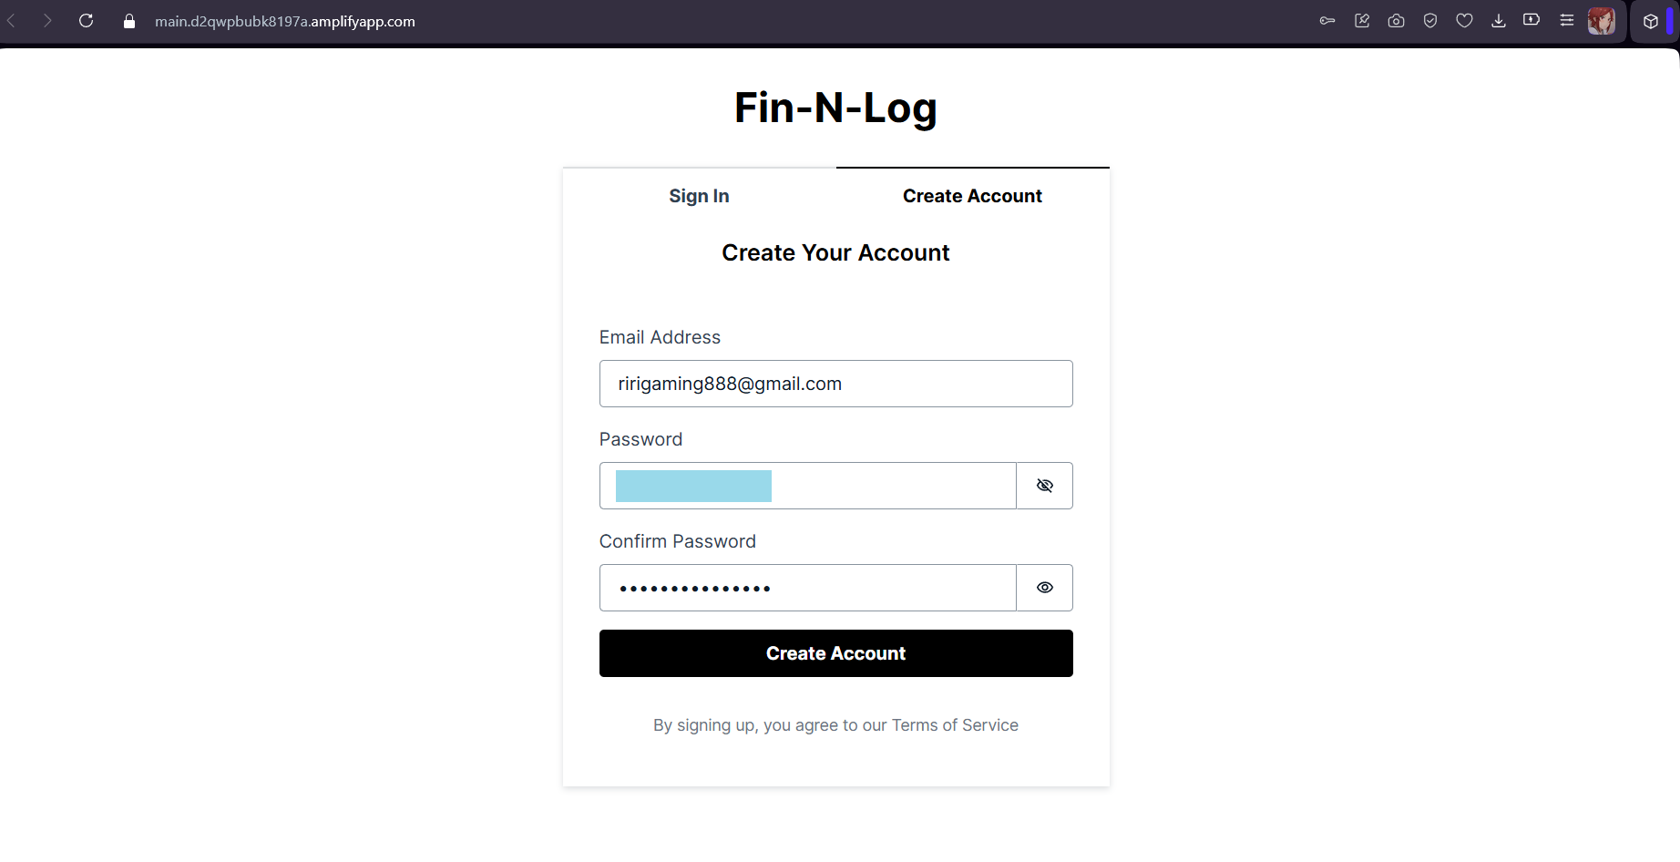Take a screenshot with the camera icon
The height and width of the screenshot is (862, 1680).
coord(1396,19)
